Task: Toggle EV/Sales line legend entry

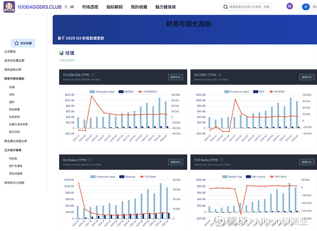Action: click(x=148, y=177)
